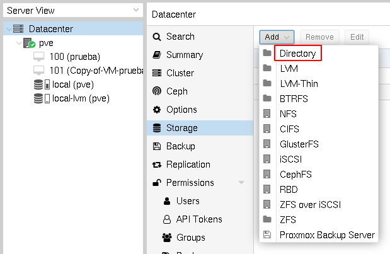The width and height of the screenshot is (390, 254).
Task: Click the Users person icon
Action: pos(167,201)
